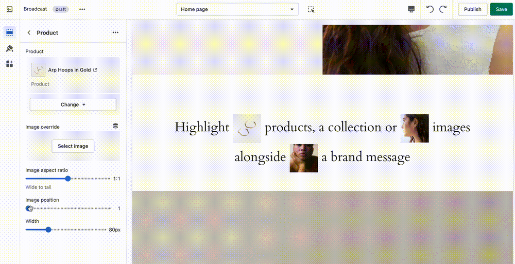Open the Product block more options menu

[115, 32]
